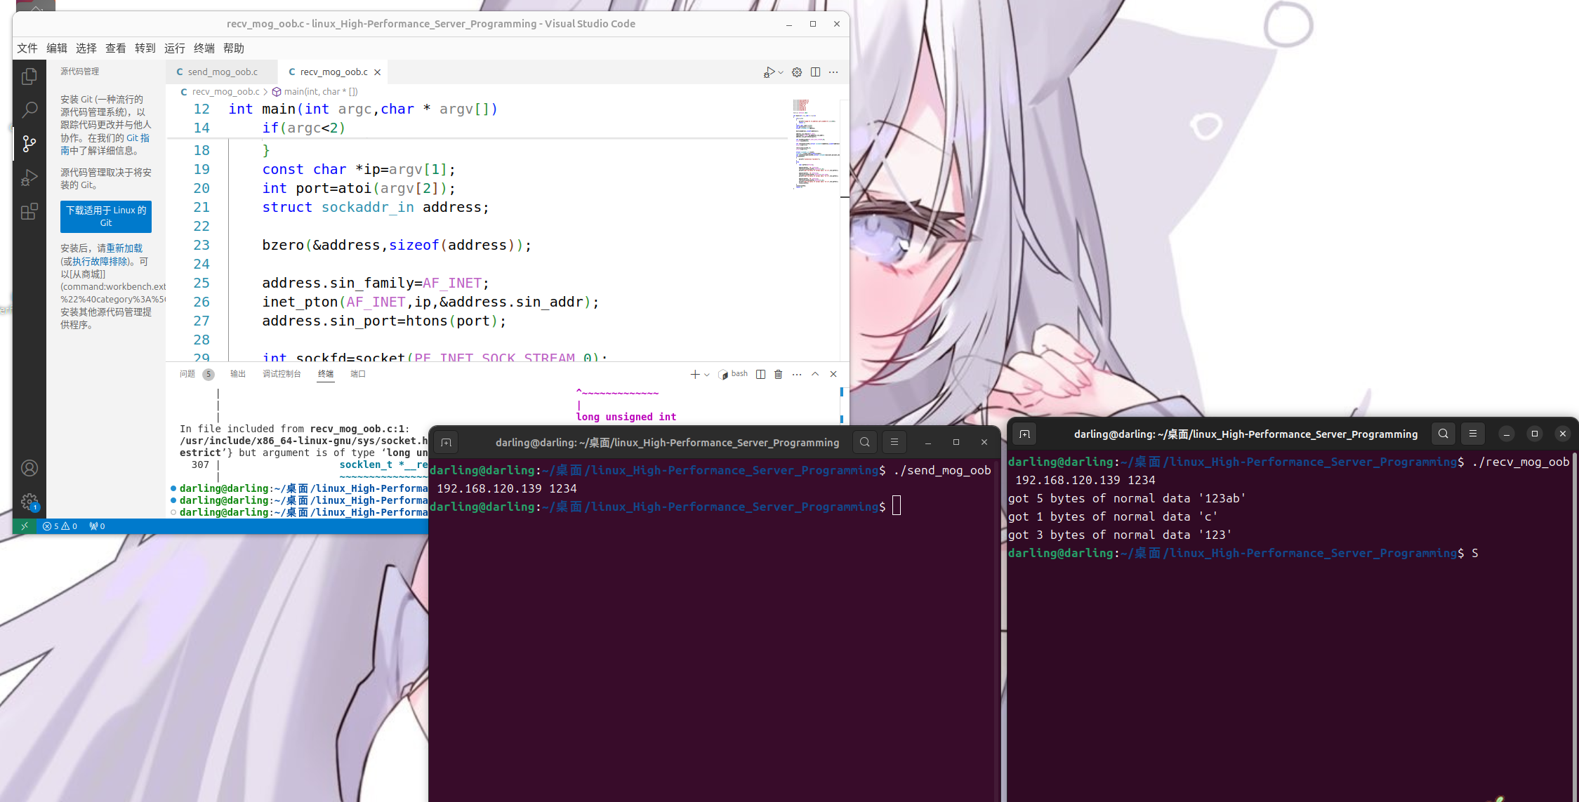Image resolution: width=1579 pixels, height=802 pixels.
Task: Click the code line bzero(&address,sizeof(address));
Action: click(397, 246)
